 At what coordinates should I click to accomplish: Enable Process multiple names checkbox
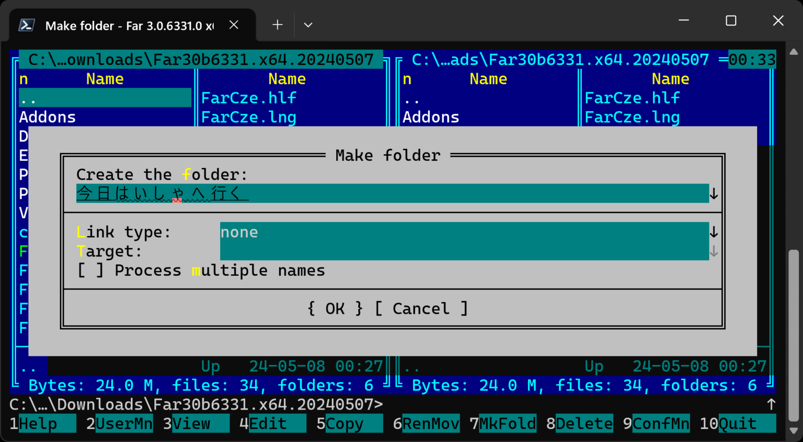pos(90,271)
